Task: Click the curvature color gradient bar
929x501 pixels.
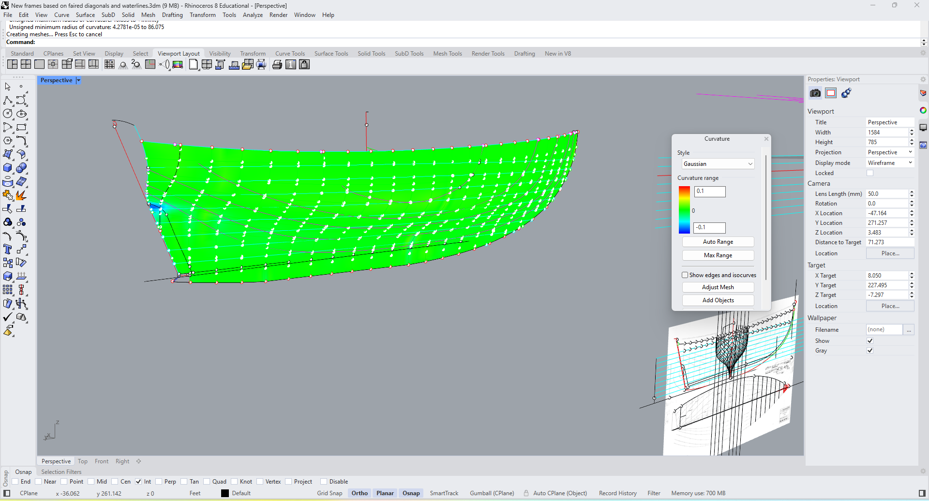Action: tap(684, 210)
